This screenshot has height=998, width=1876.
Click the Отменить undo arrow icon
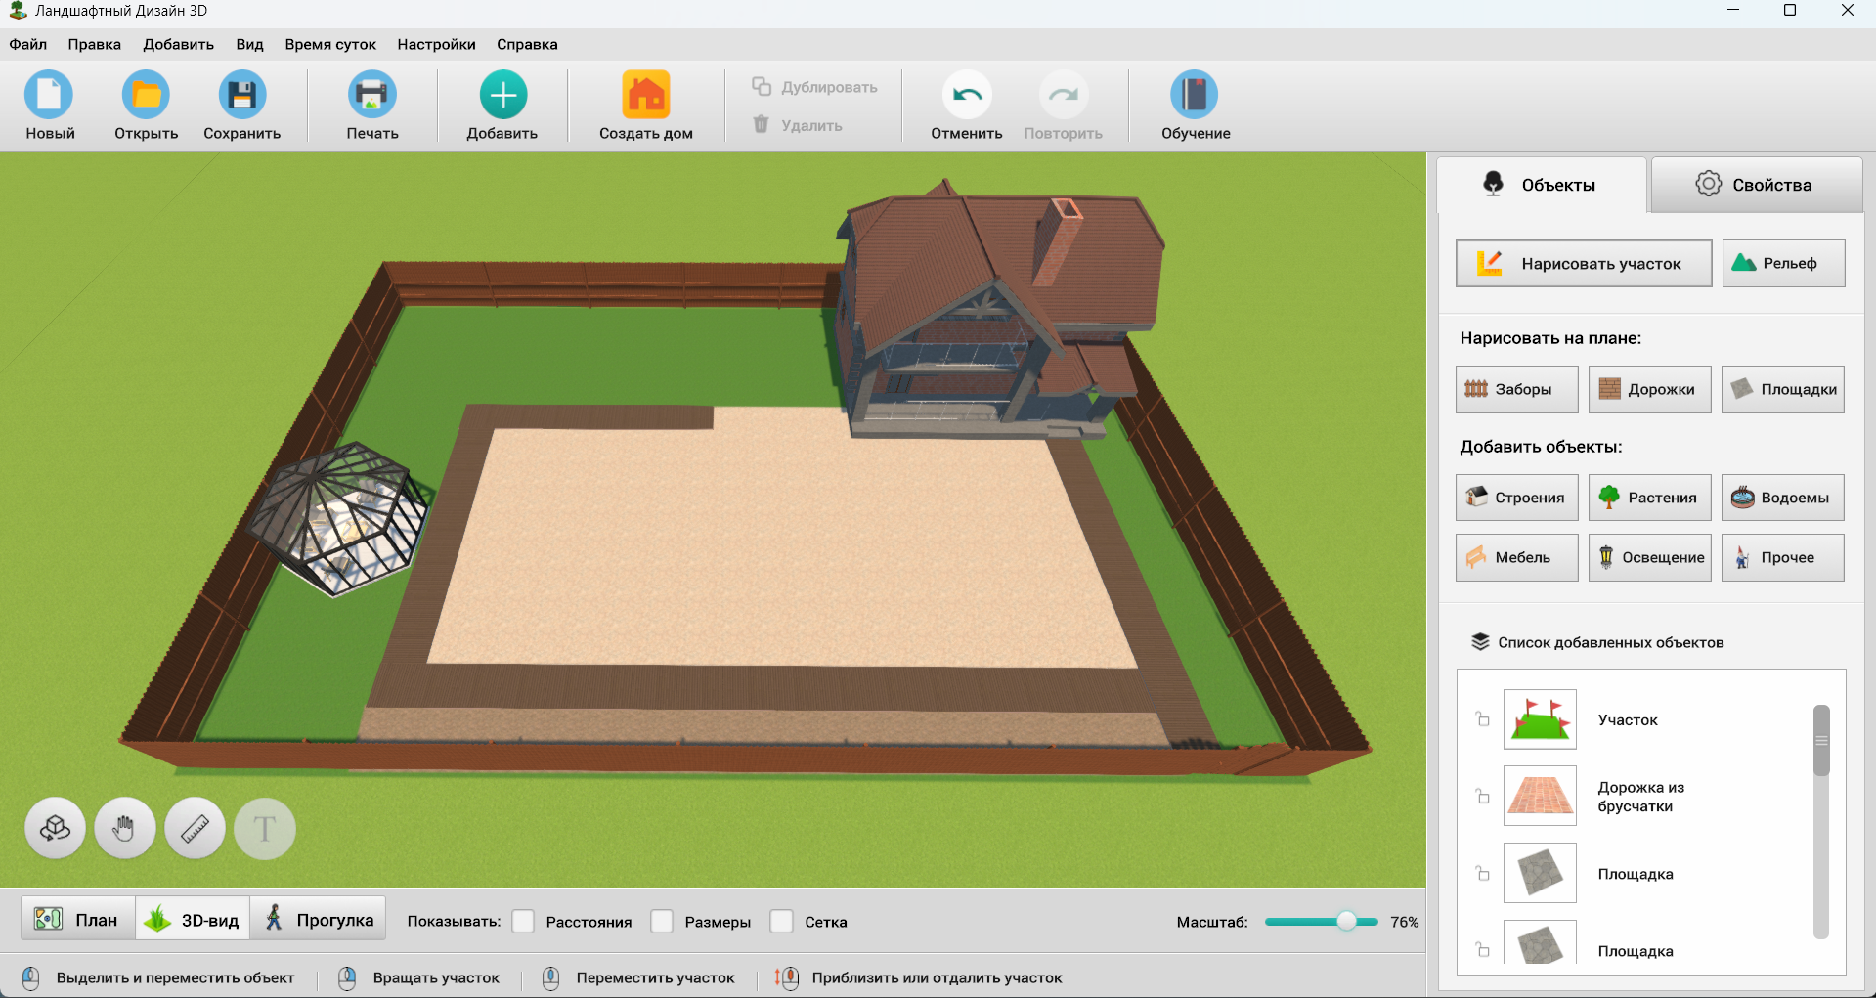[966, 95]
